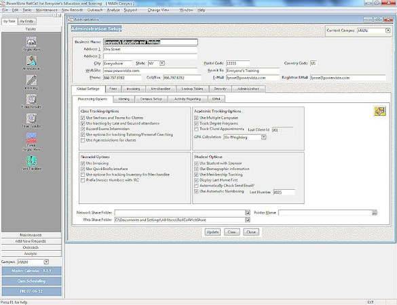Expand the GPA Calculation dropdown
Viewport: 397px width, 305px height.
[x=263, y=137]
